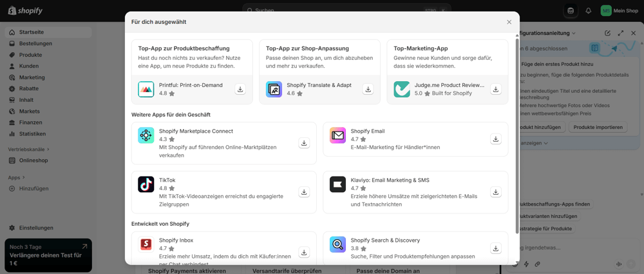Image resolution: width=644 pixels, height=274 pixels.
Task: Install the Judge.me Product Reviews app
Action: point(495,90)
